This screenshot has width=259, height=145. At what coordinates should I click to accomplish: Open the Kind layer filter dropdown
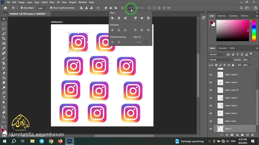[x=217, y=54]
